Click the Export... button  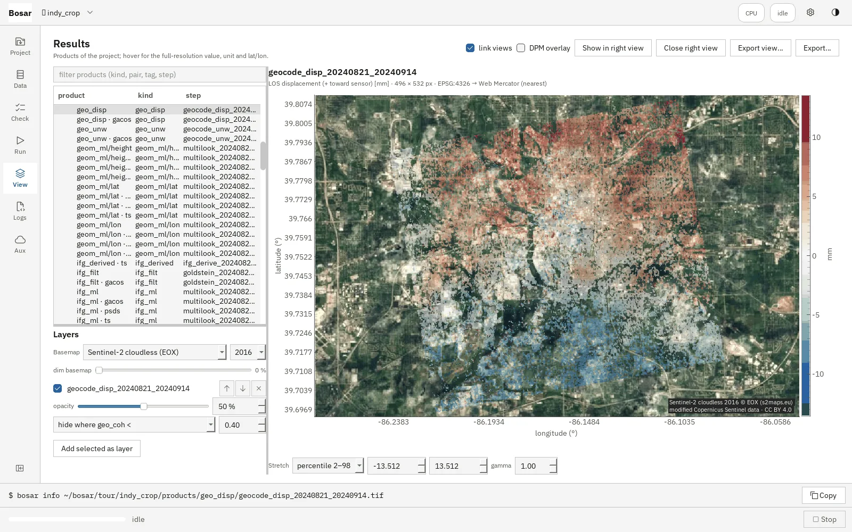pos(817,48)
